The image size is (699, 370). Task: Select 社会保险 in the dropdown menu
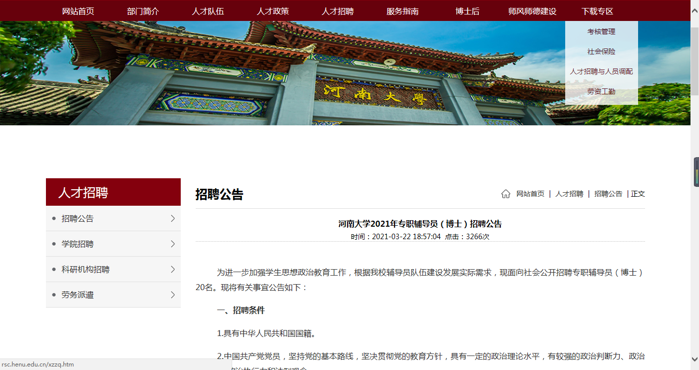[x=601, y=51]
